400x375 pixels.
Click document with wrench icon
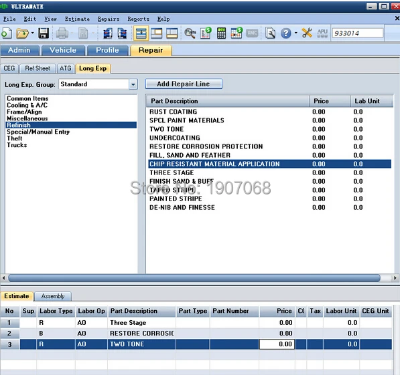(270, 33)
